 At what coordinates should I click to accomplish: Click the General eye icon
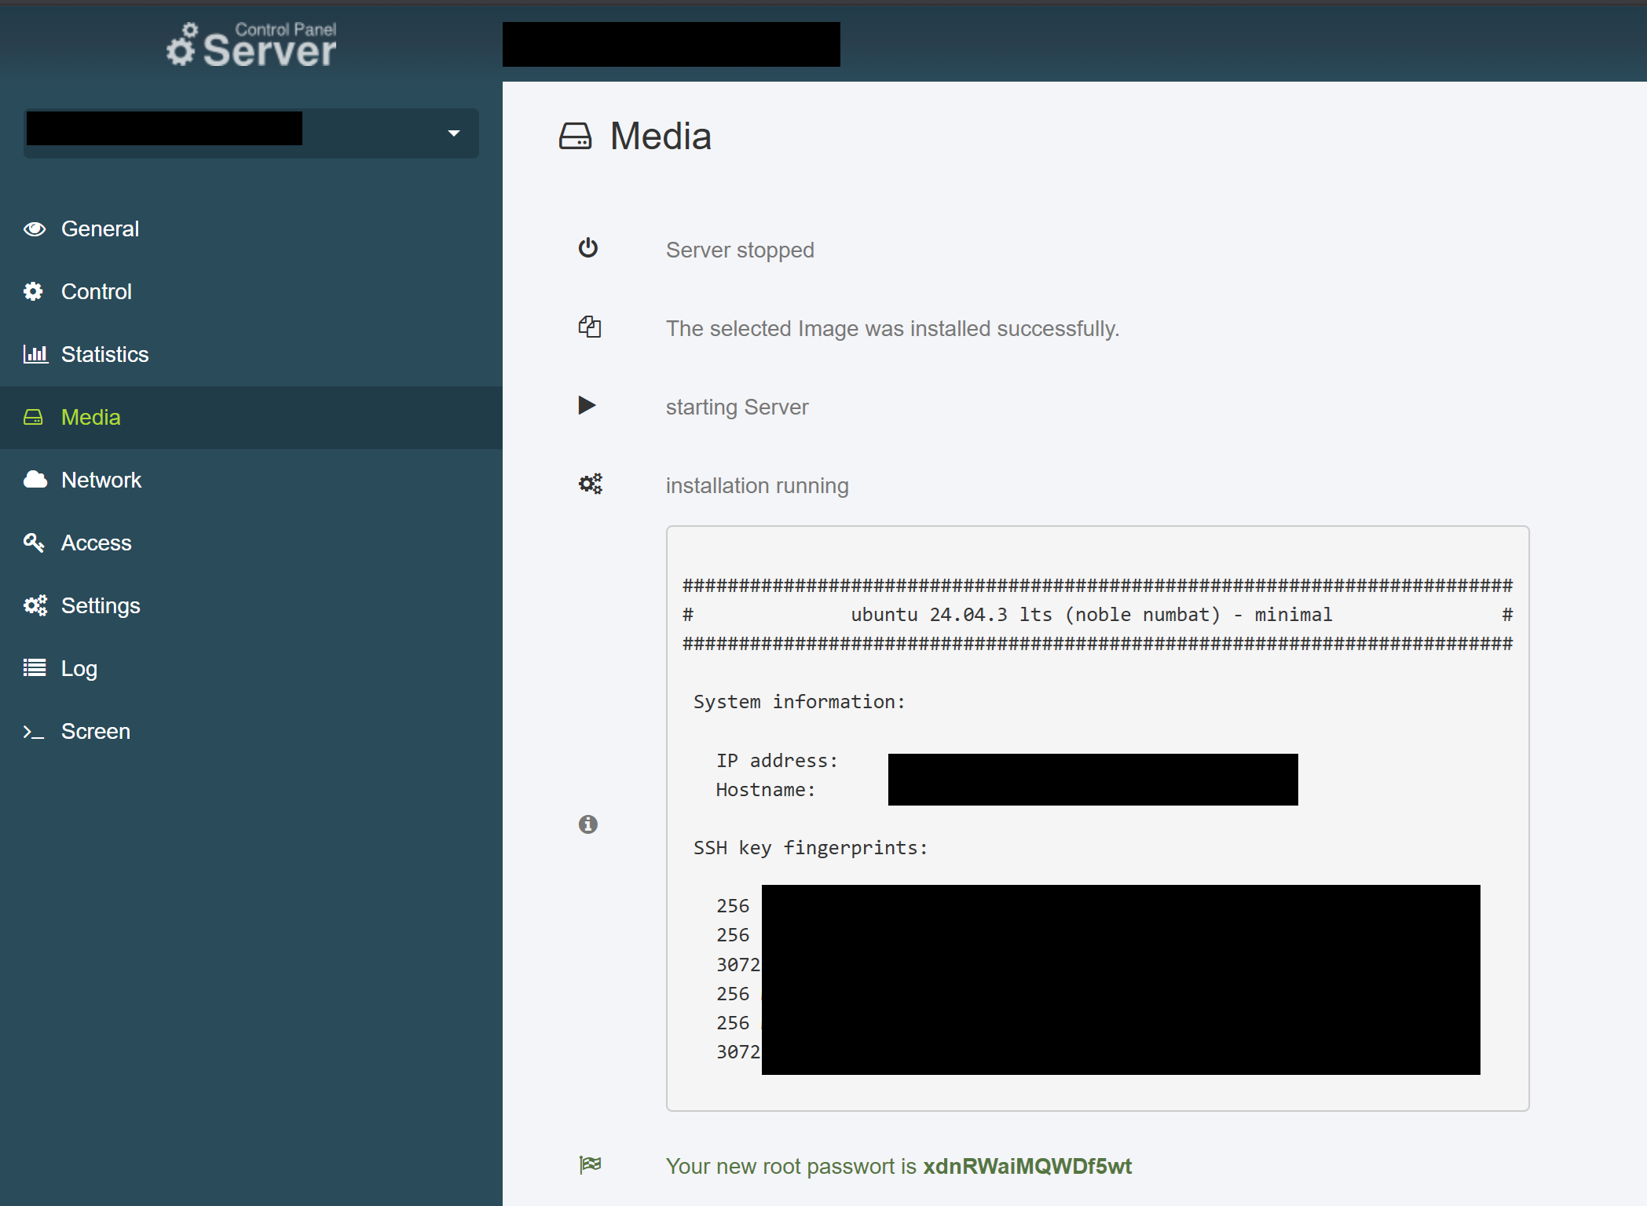35,228
